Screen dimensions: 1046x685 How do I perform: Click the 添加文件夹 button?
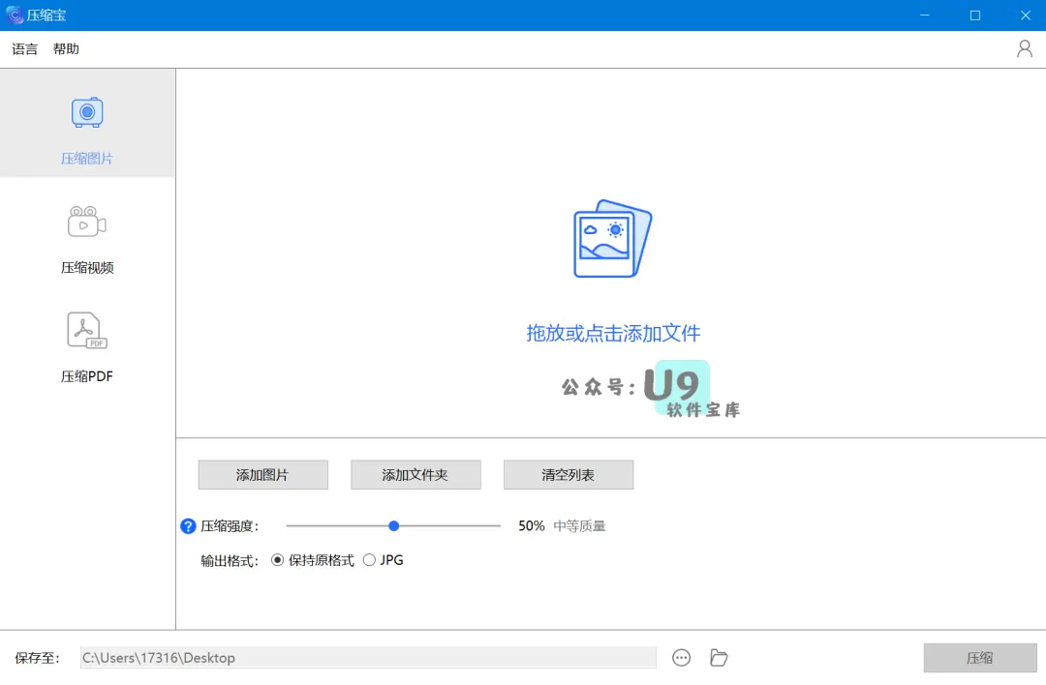point(415,474)
